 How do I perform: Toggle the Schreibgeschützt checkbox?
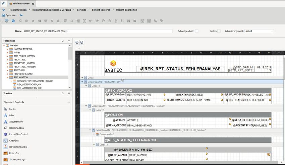coord(197,31)
